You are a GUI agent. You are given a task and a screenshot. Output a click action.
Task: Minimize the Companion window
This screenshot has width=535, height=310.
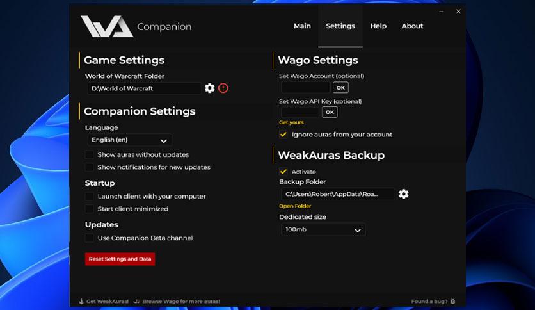tap(442, 12)
